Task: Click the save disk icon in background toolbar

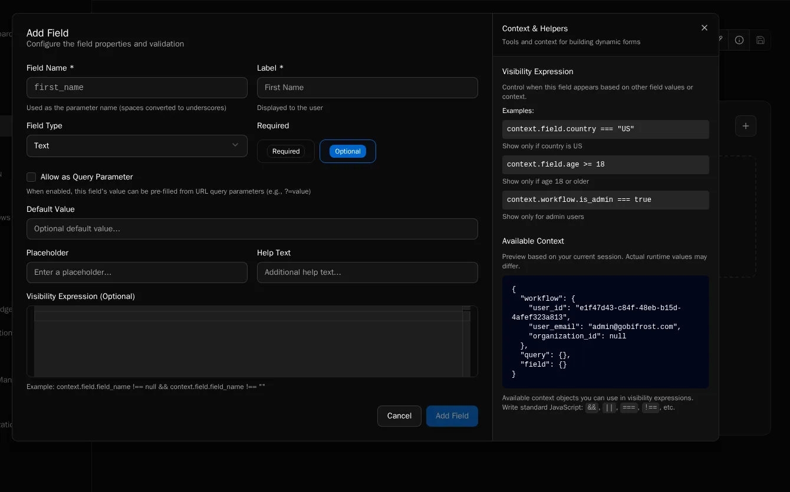Action: [761, 40]
